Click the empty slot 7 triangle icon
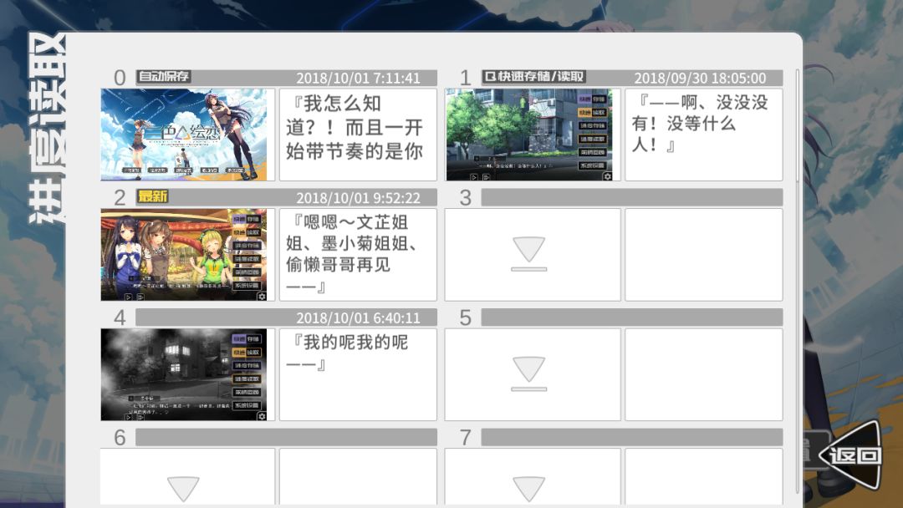This screenshot has height=508, width=903. coord(528,488)
